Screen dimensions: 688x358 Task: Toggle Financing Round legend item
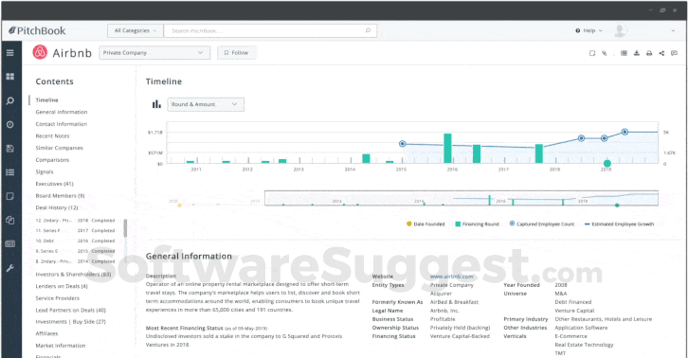(x=477, y=224)
